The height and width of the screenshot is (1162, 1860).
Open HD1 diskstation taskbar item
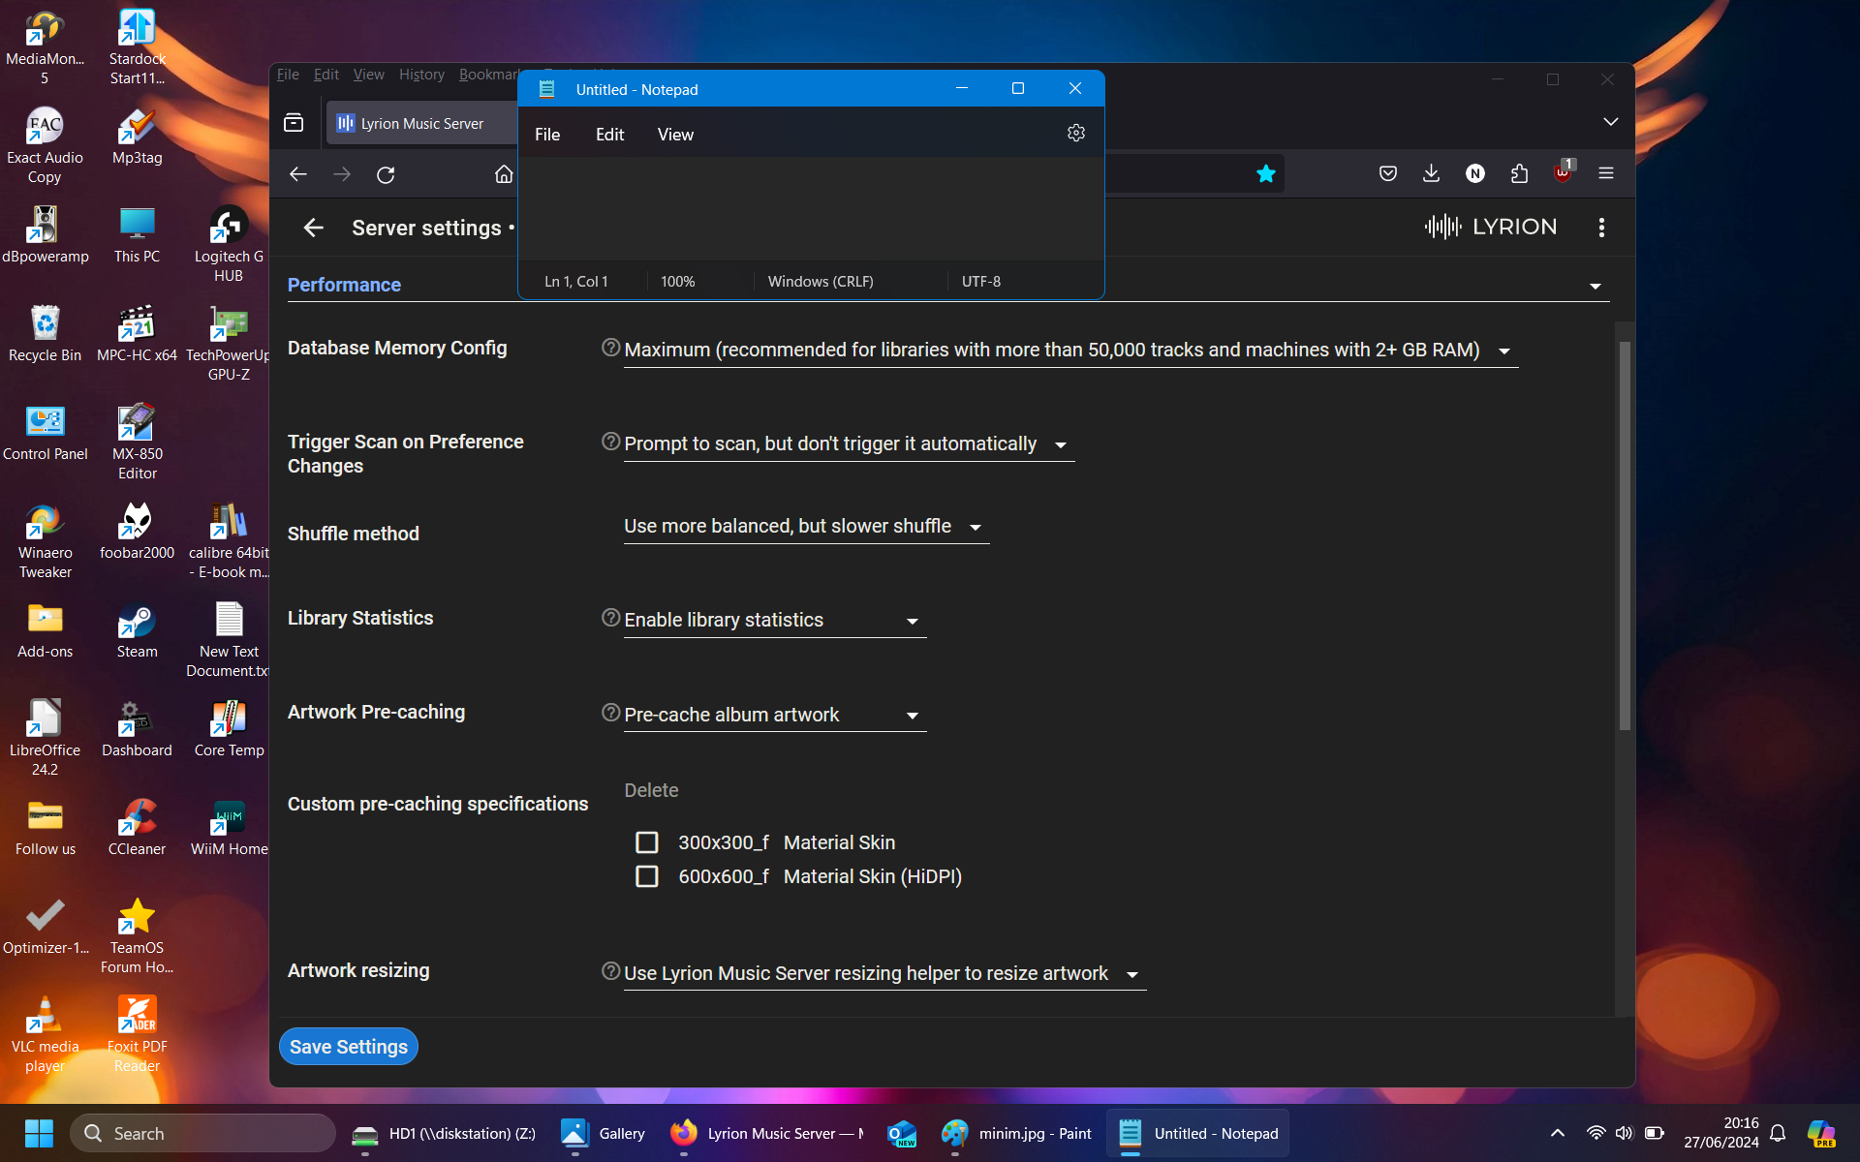coord(444,1133)
